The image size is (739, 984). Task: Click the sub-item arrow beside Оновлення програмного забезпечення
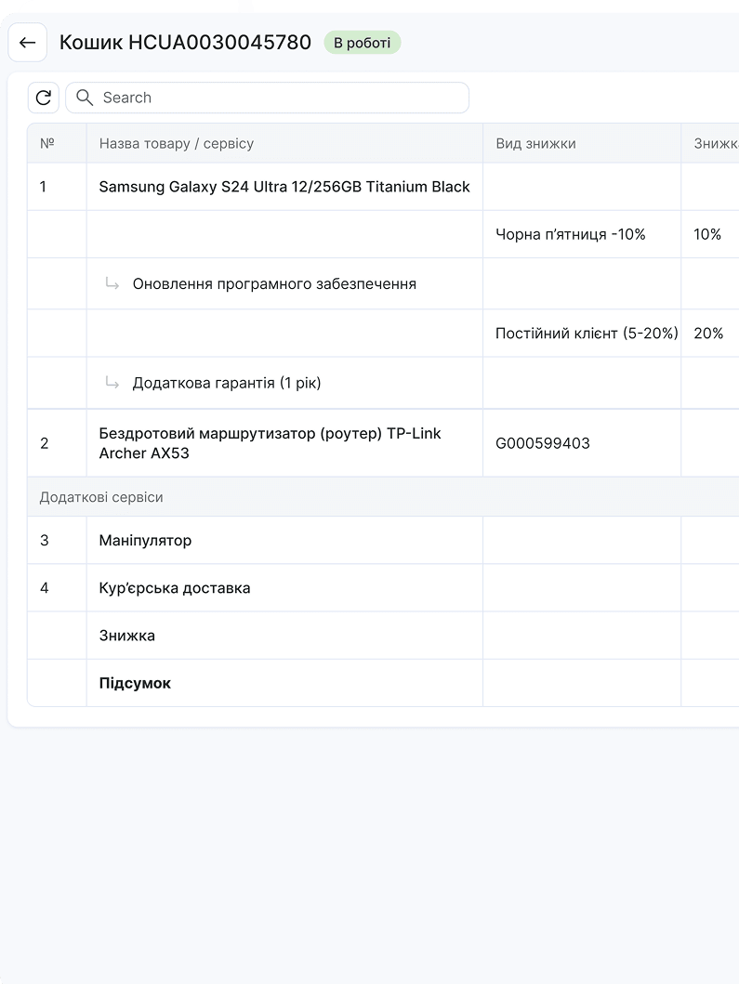tap(112, 283)
